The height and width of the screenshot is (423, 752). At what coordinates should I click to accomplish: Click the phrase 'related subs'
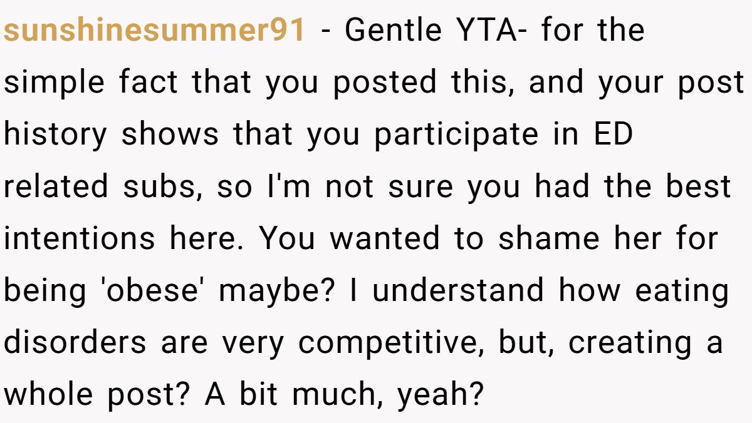(103, 188)
